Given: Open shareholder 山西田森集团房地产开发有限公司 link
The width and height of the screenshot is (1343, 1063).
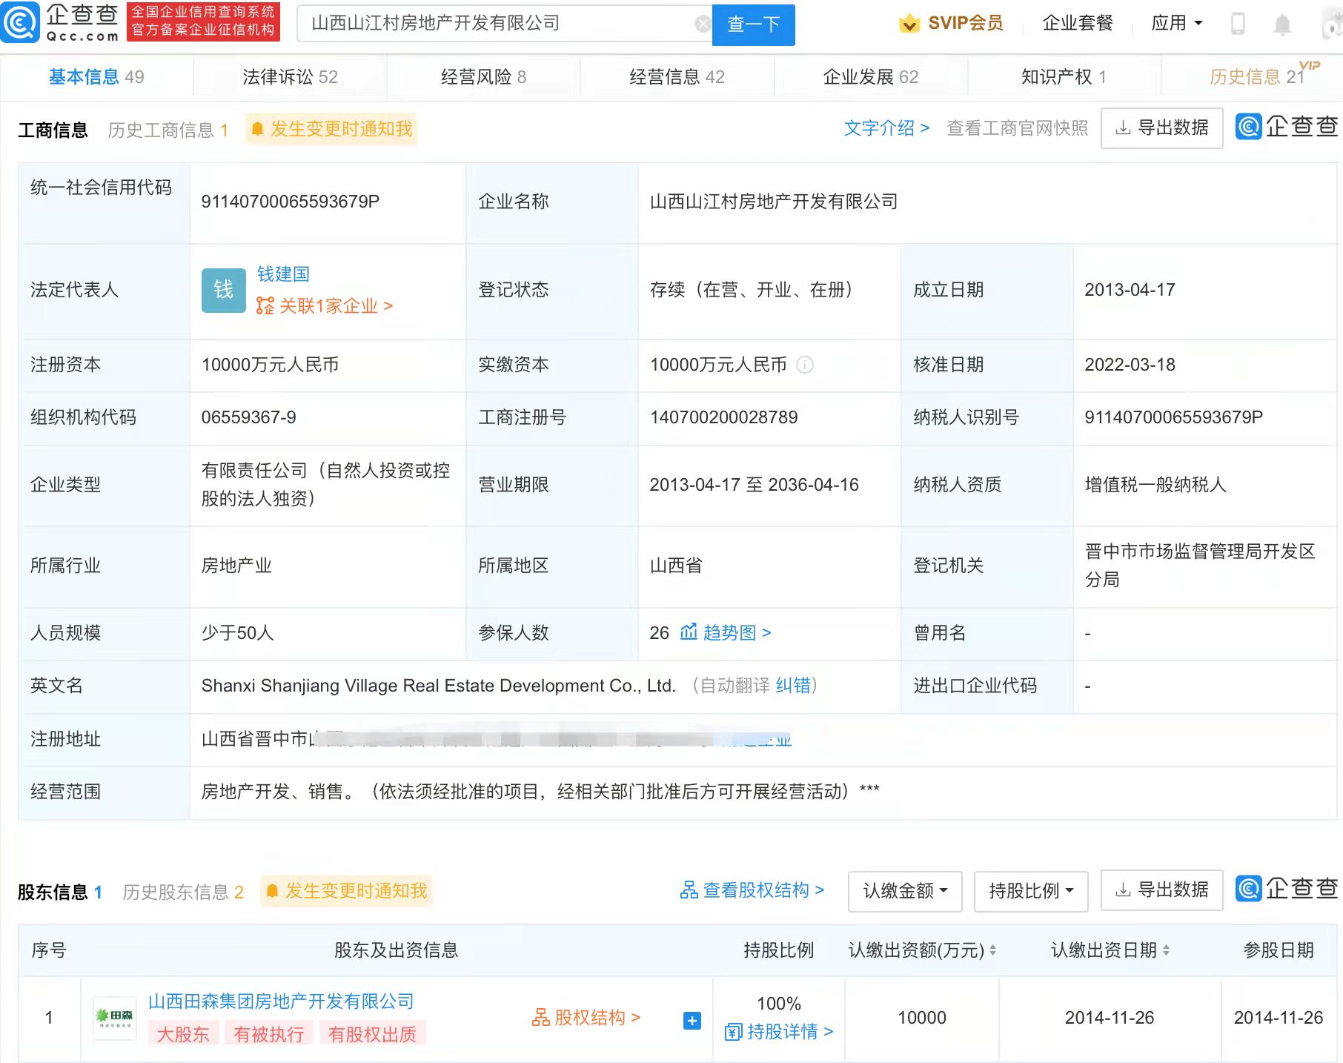Looking at the screenshot, I should coord(281,1001).
